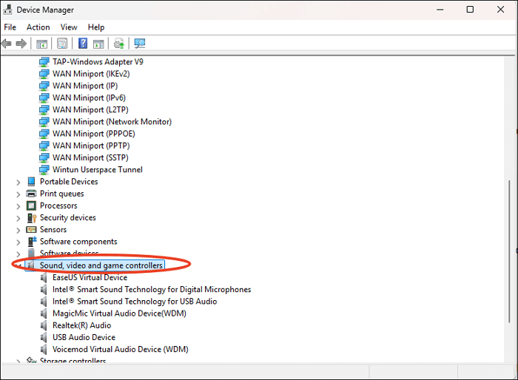Click the Sensors category icon

click(x=31, y=229)
